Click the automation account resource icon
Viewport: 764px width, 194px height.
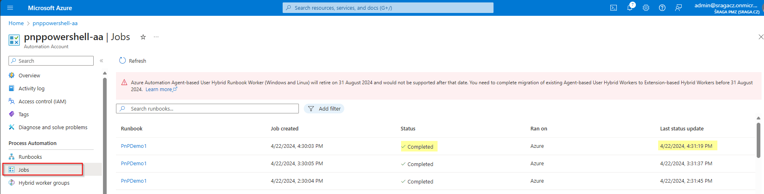click(x=14, y=40)
